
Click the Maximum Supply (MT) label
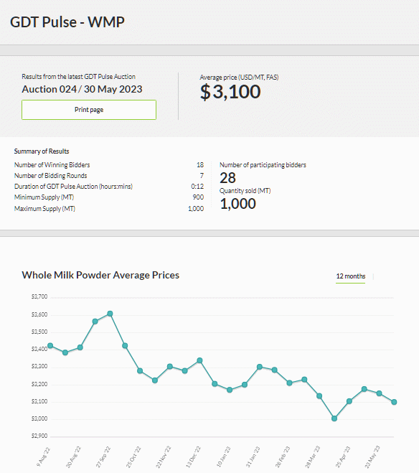pos(44,209)
